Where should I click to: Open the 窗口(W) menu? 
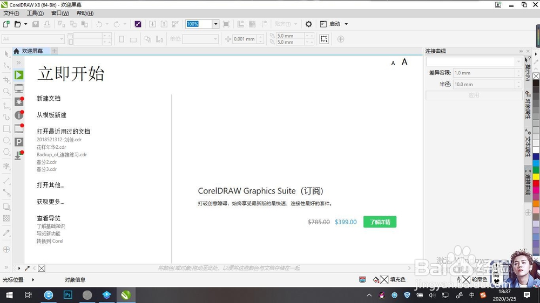(60, 13)
